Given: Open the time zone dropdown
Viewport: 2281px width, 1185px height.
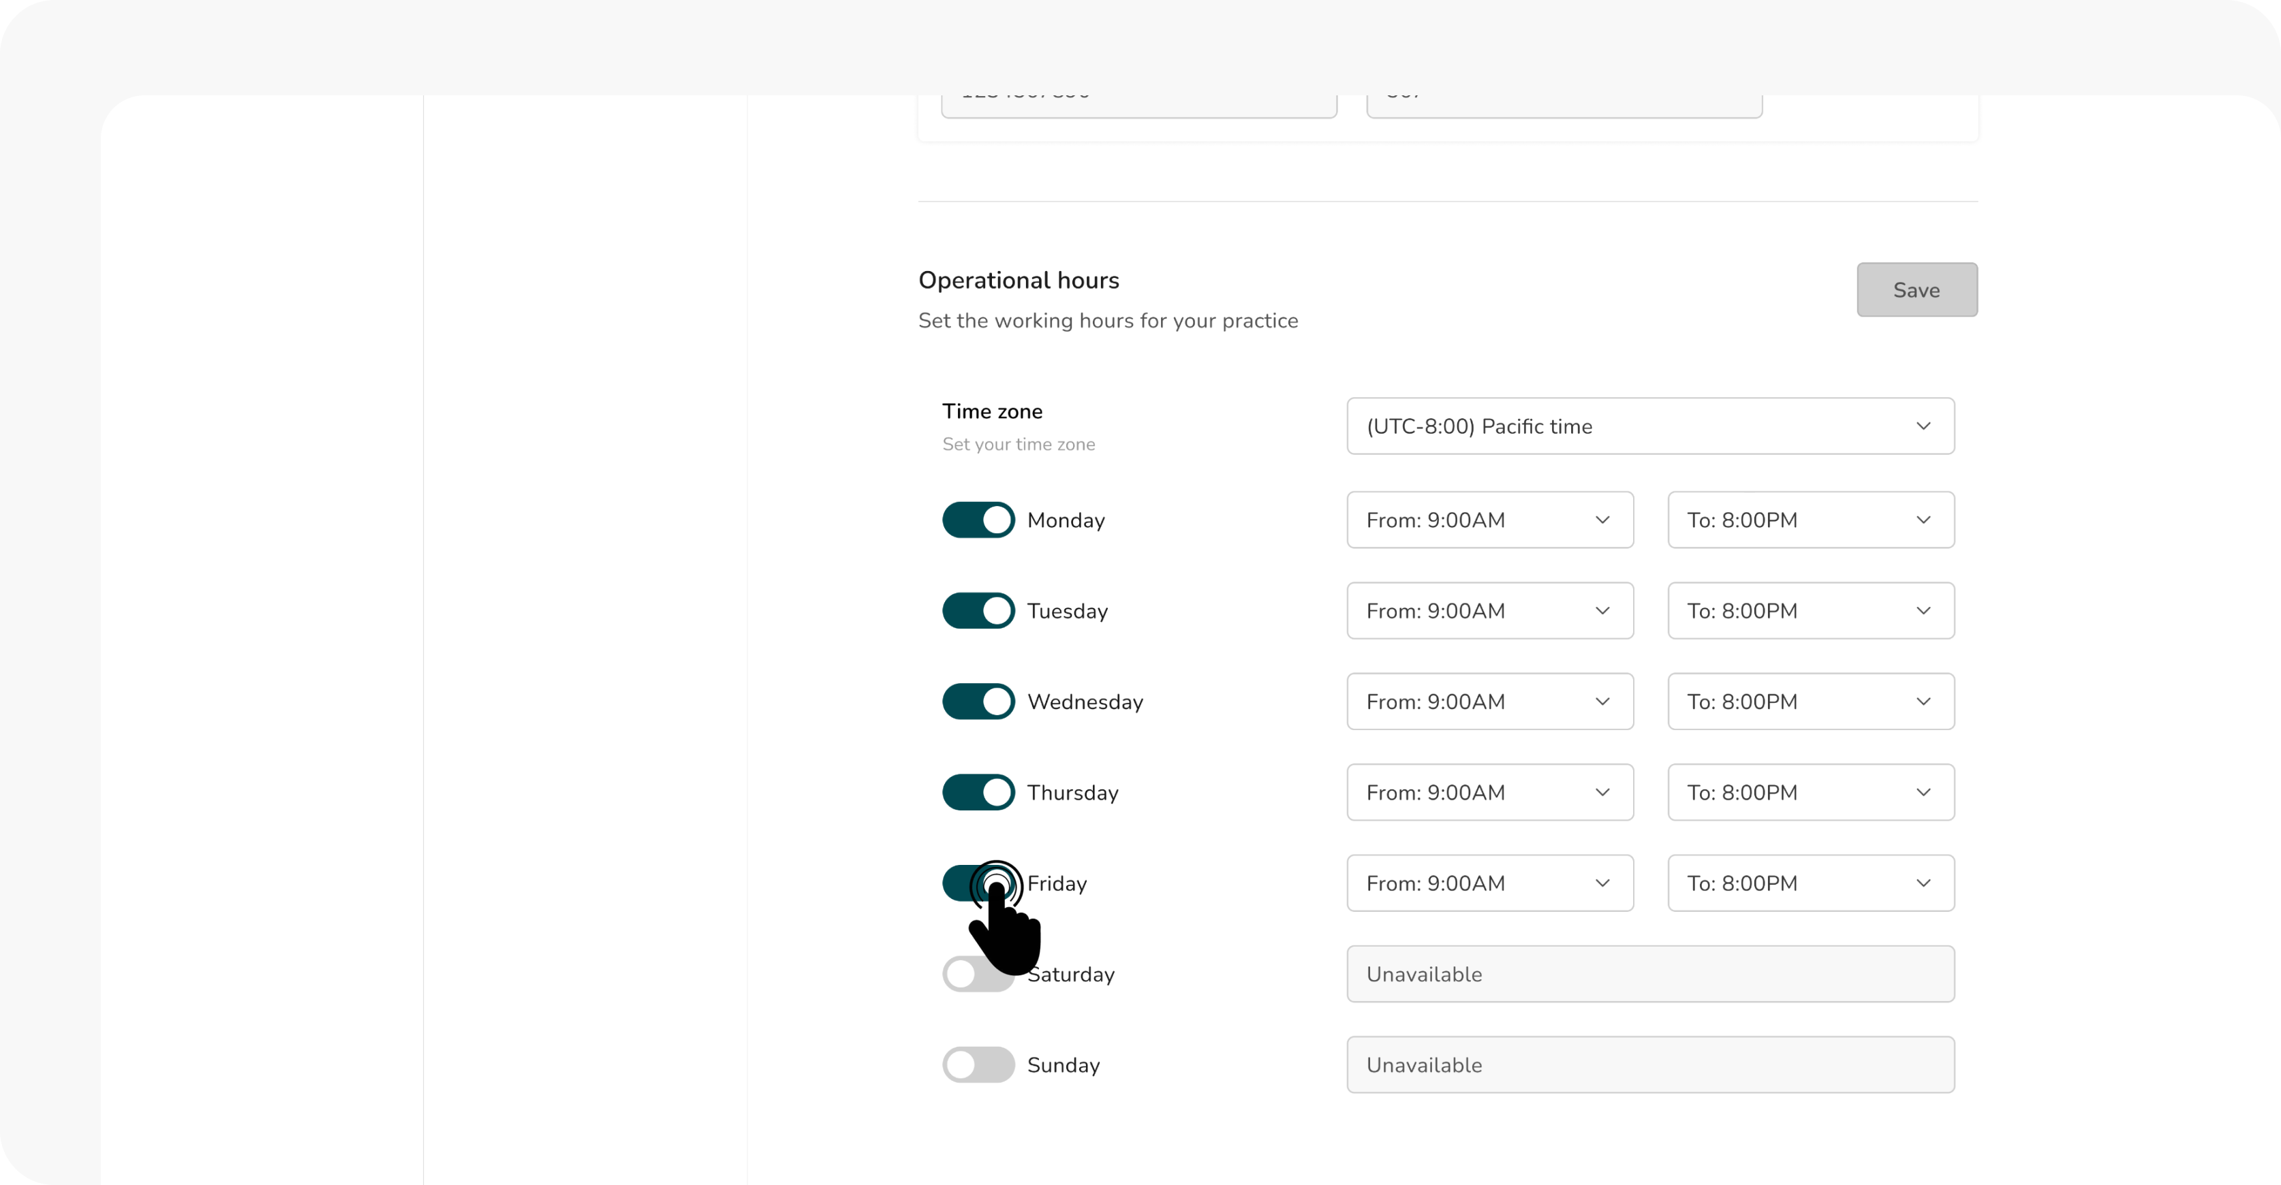Looking at the screenshot, I should coord(1649,426).
